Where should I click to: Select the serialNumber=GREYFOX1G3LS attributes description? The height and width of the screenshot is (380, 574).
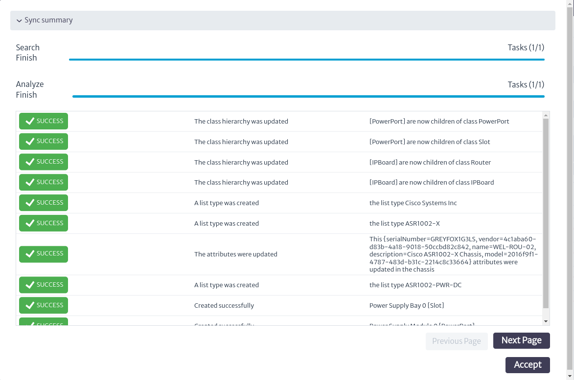[x=453, y=254]
